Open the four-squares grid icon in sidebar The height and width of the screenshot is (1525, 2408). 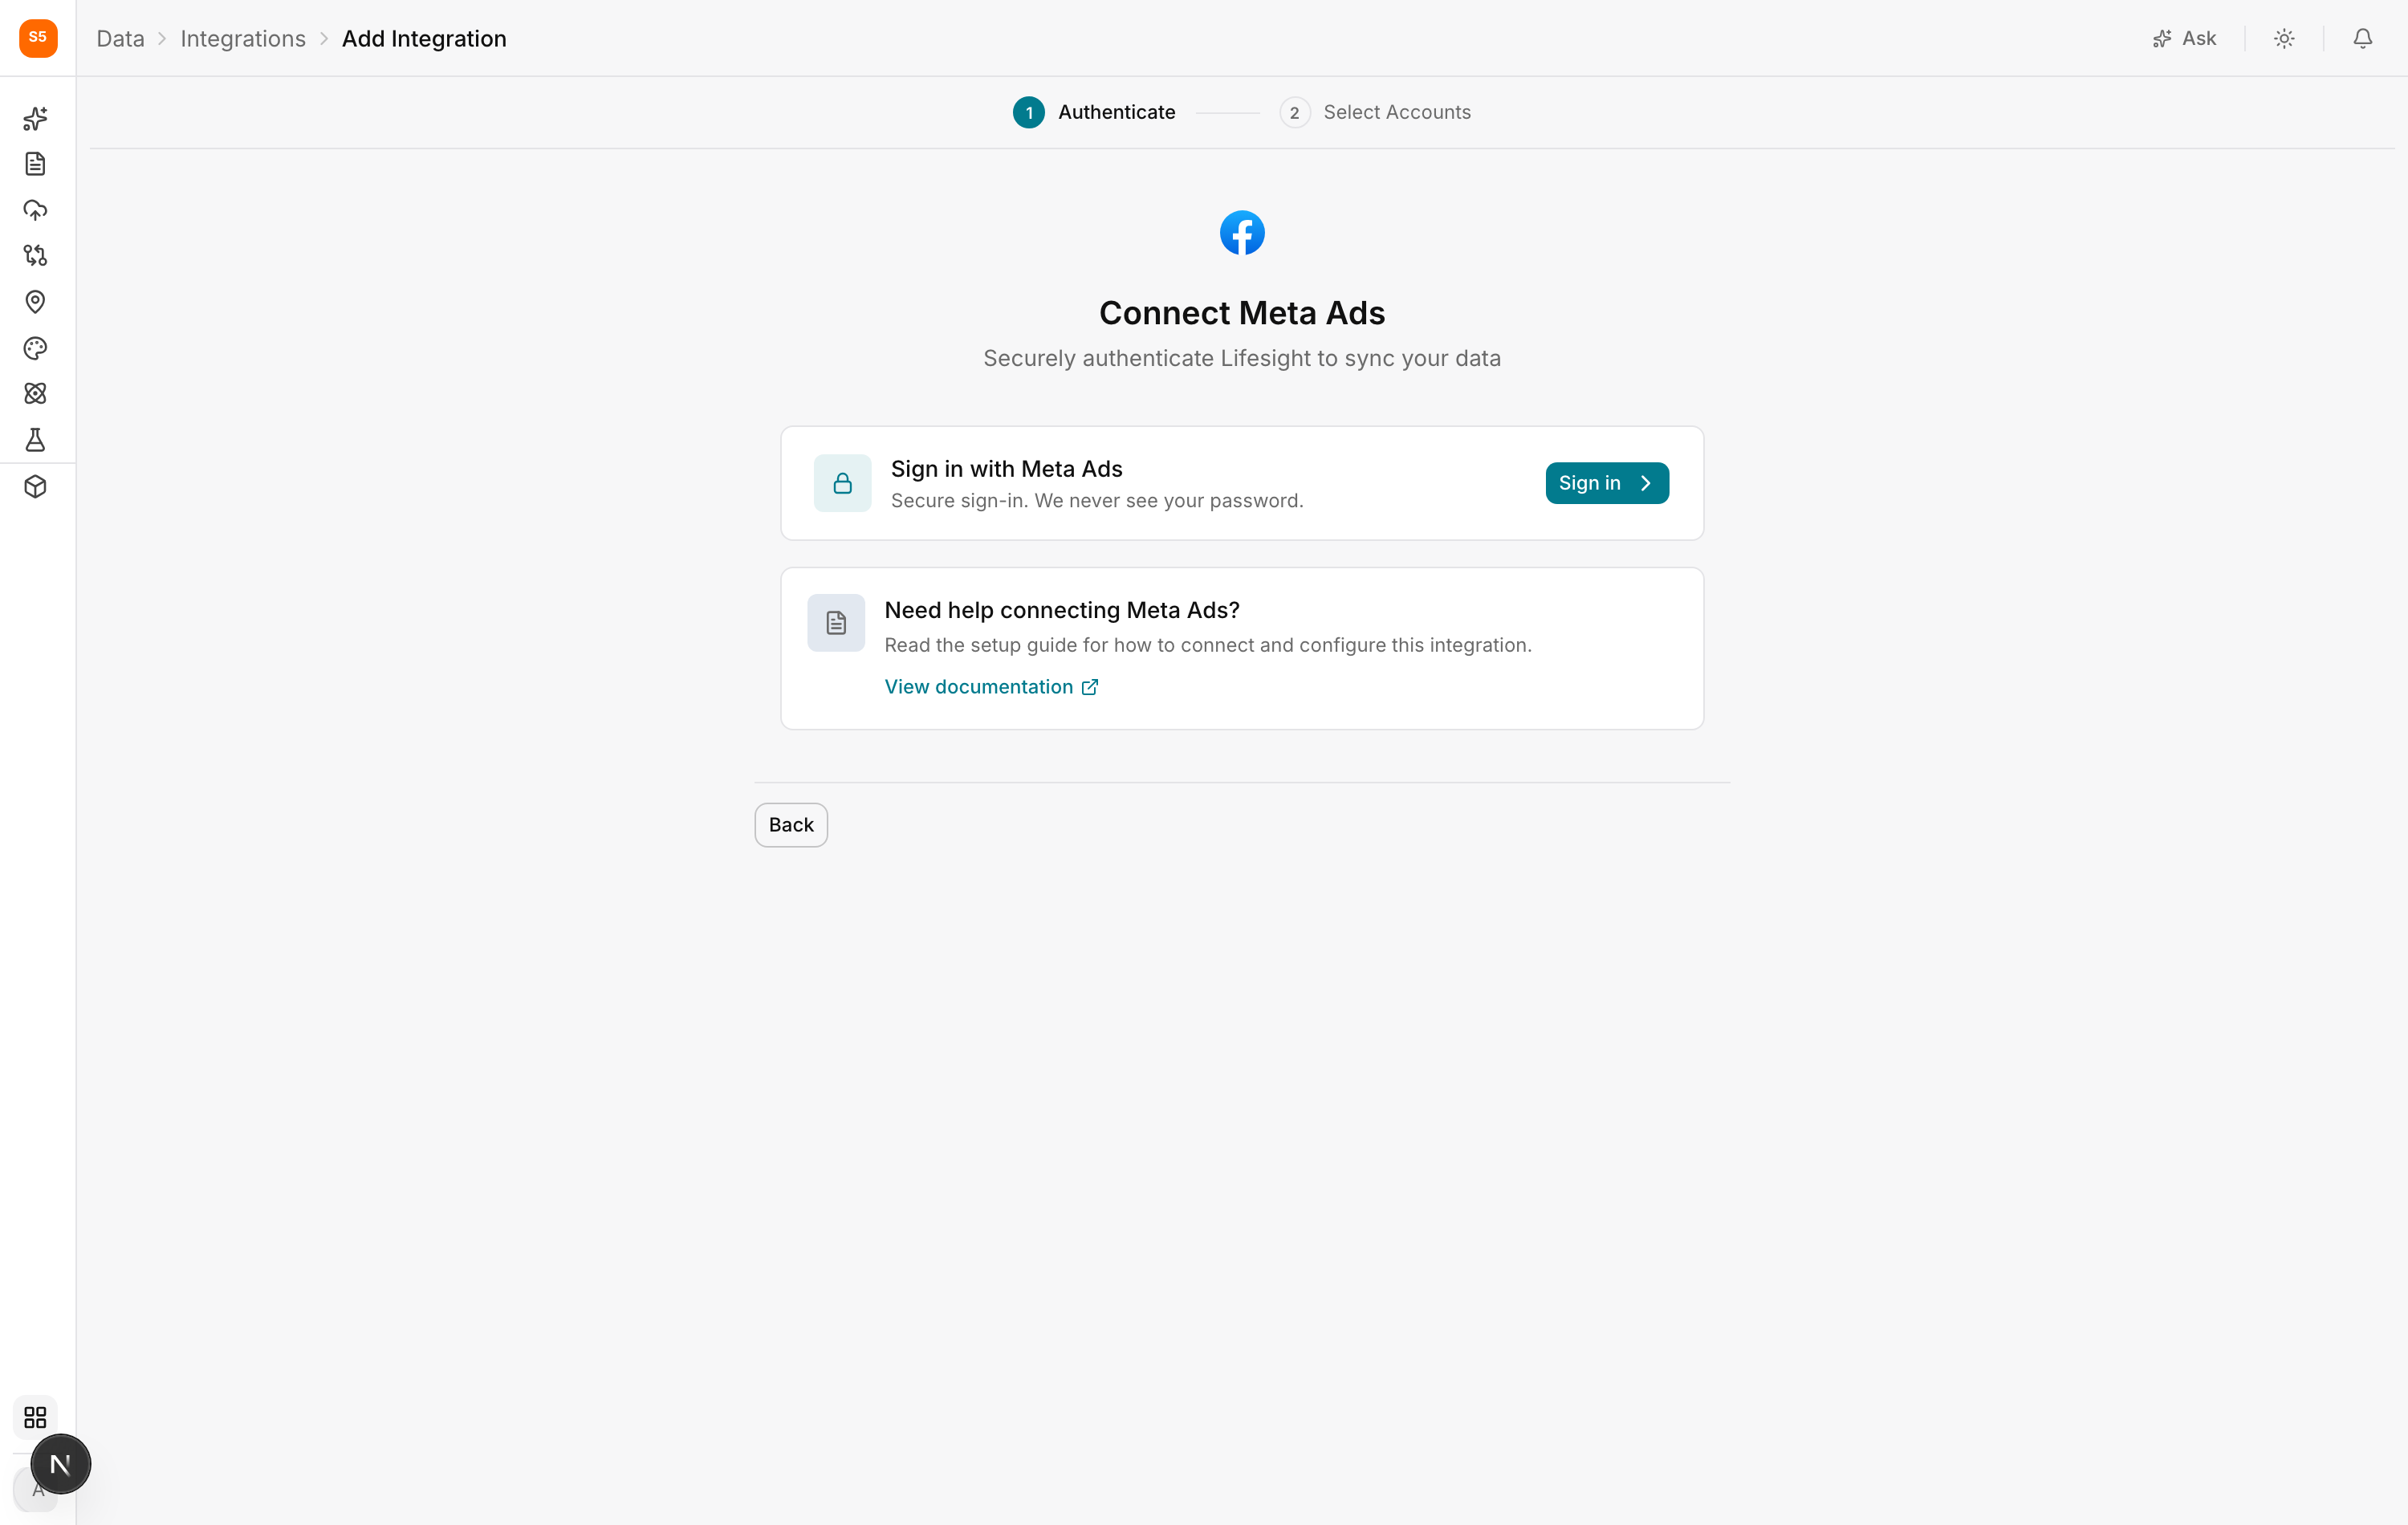tap(36, 1417)
